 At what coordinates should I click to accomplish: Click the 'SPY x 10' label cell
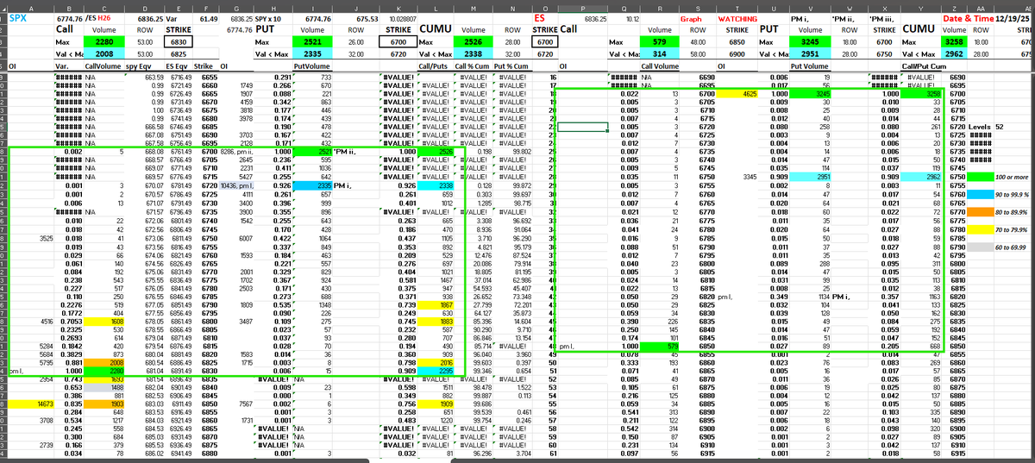coord(274,17)
